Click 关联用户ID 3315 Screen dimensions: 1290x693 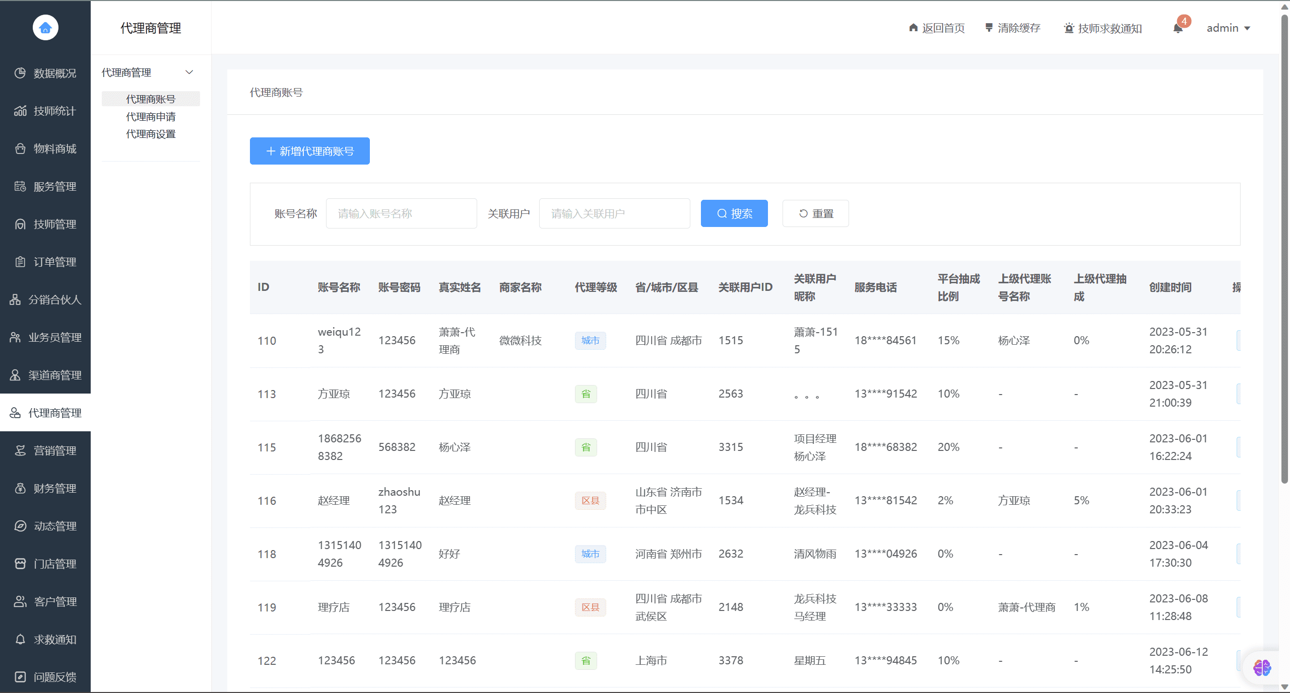tap(731, 447)
